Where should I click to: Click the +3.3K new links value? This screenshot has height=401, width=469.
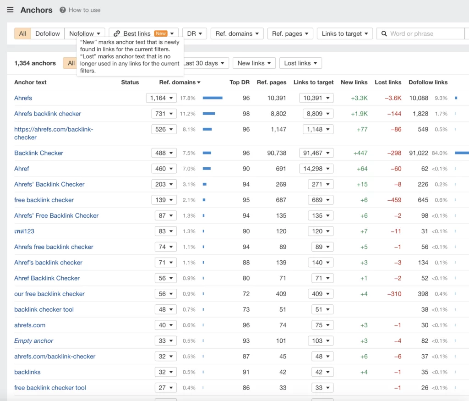pos(359,98)
